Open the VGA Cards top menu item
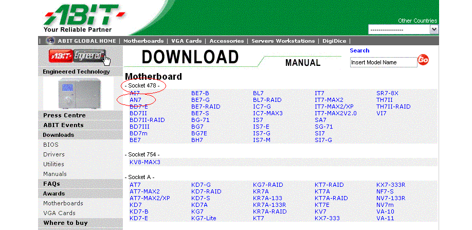Screen dimensions: 472x230 [x=186, y=41]
